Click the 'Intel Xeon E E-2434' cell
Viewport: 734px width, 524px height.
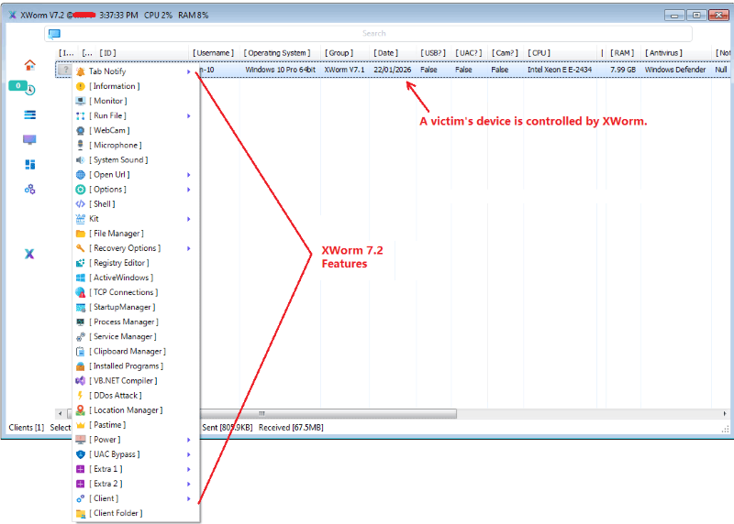560,70
